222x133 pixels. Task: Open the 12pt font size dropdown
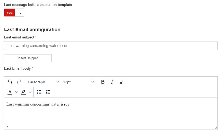[x=78, y=82]
